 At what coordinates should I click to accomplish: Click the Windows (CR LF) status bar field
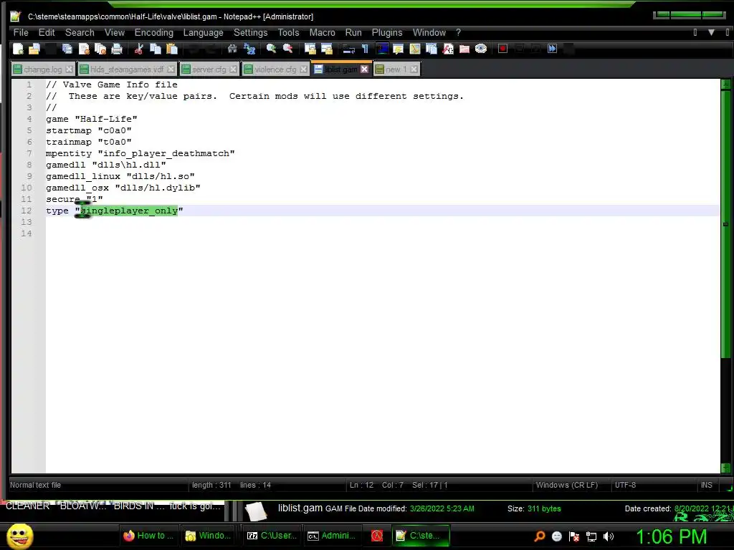566,485
